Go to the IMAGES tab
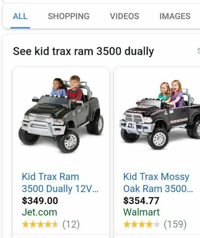 175,16
